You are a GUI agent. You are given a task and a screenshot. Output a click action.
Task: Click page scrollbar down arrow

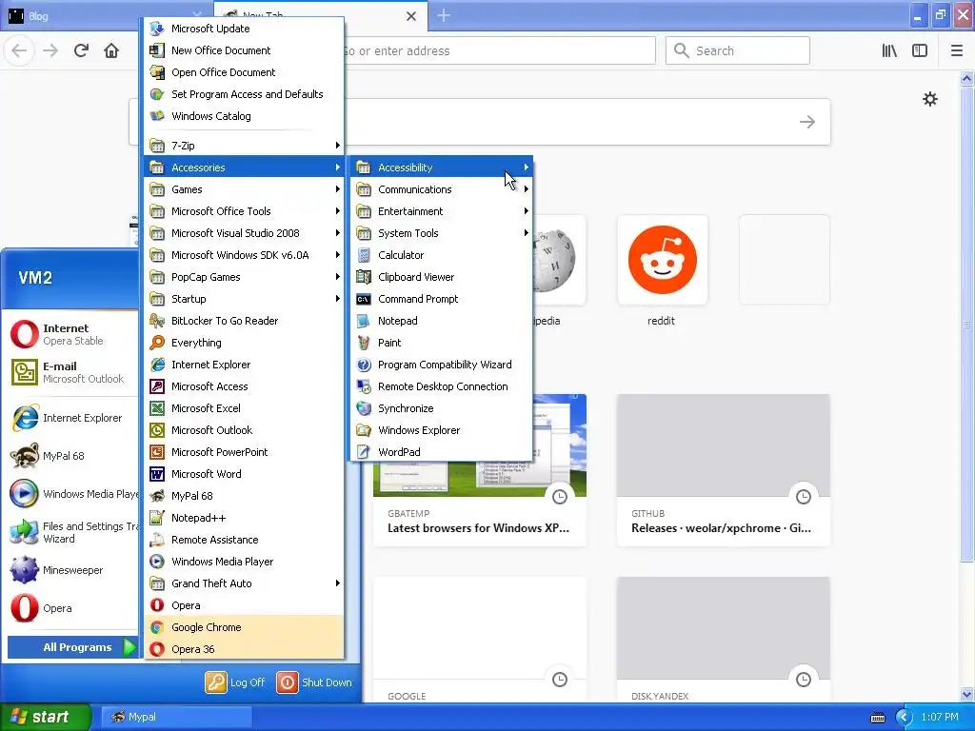966,694
